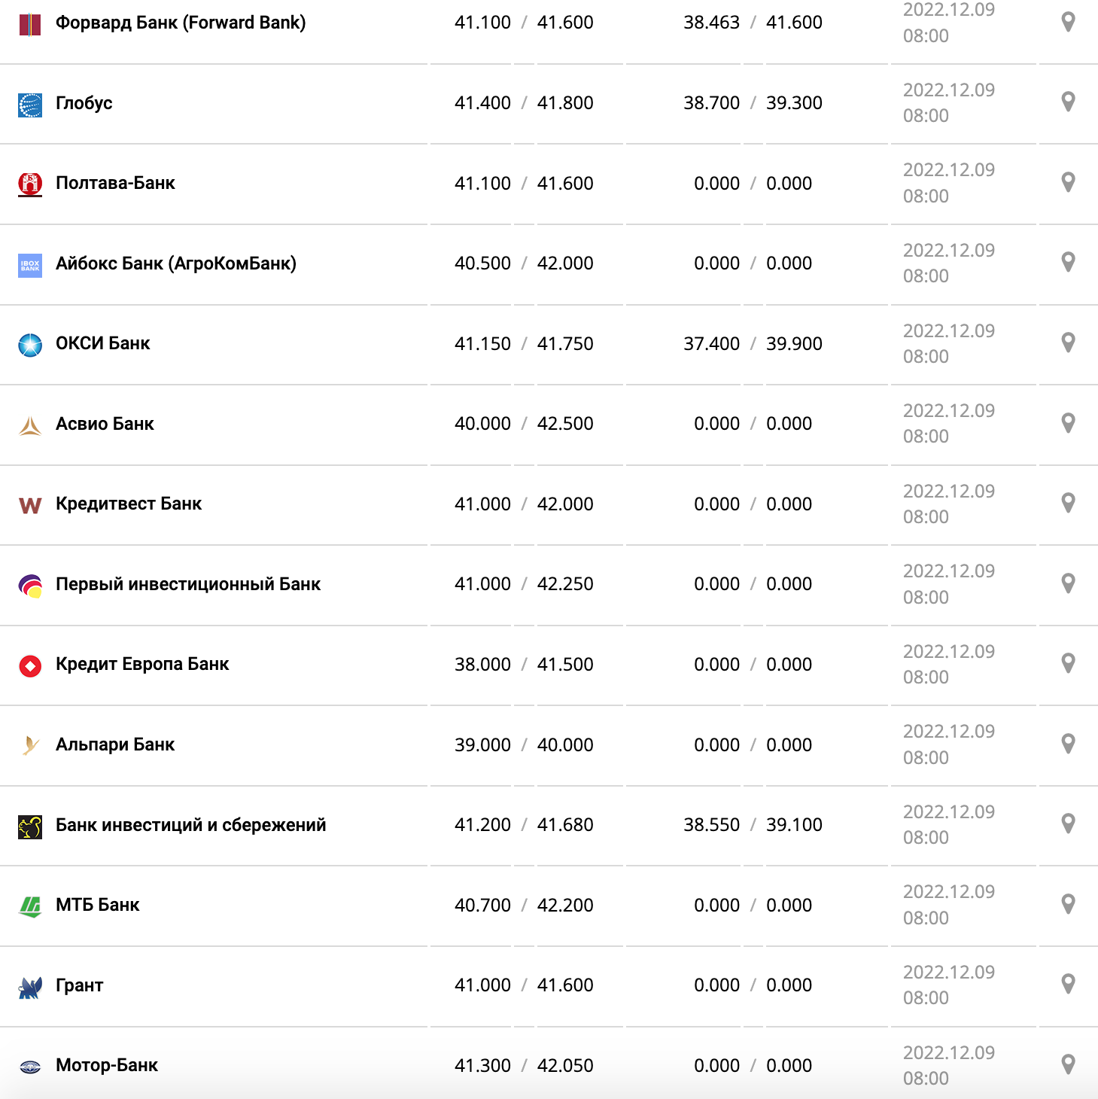This screenshot has height=1099, width=1098.
Task: Open map pin for Полтава-Банк row
Action: tap(1068, 182)
